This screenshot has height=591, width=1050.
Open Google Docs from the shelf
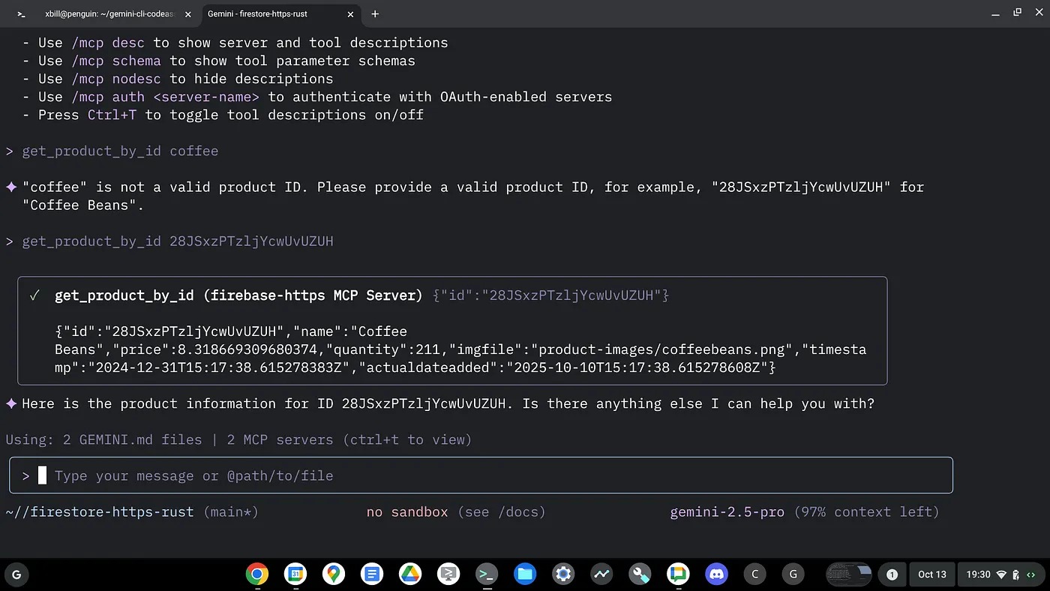tap(372, 574)
